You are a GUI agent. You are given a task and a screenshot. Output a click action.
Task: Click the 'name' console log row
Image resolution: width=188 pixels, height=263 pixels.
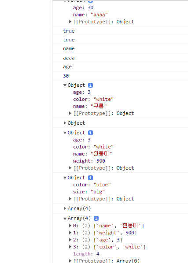pyautogui.click(x=120, y=48)
